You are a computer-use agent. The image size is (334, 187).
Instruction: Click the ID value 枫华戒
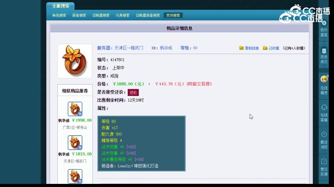[166, 48]
